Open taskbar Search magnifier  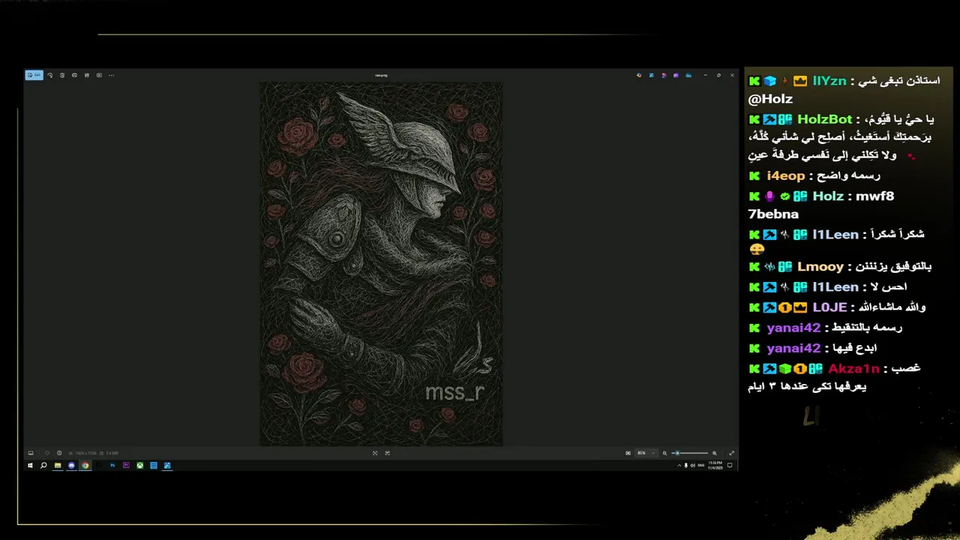(x=43, y=465)
